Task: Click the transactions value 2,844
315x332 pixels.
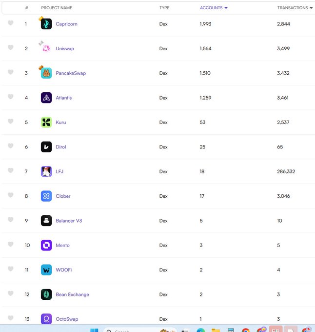Action: (x=283, y=24)
